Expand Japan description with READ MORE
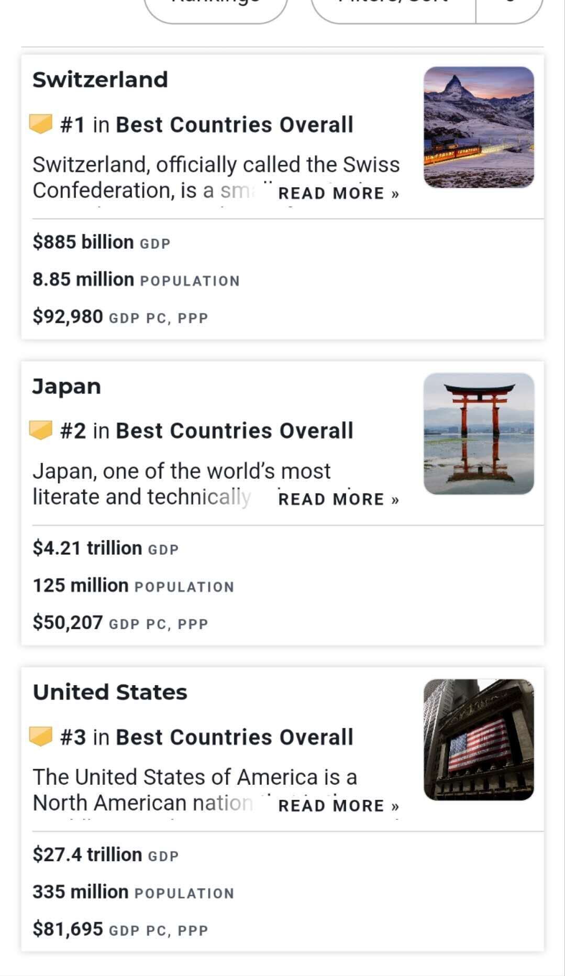The height and width of the screenshot is (976, 565). (338, 499)
